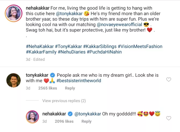This screenshot has width=180, height=132.
Task: Open the #VisionMeetsFashion hashtag
Action: point(140,46)
